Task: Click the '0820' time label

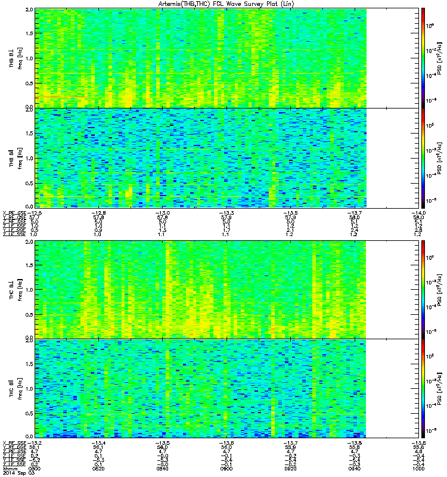Action: click(x=98, y=469)
